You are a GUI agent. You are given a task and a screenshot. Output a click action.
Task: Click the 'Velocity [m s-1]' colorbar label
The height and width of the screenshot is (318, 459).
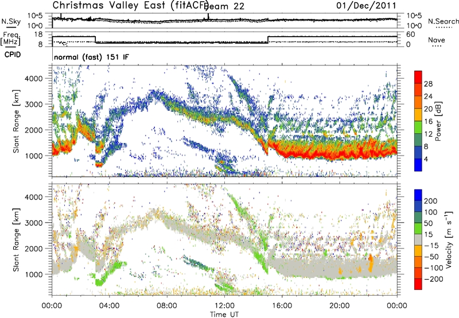tap(448, 239)
